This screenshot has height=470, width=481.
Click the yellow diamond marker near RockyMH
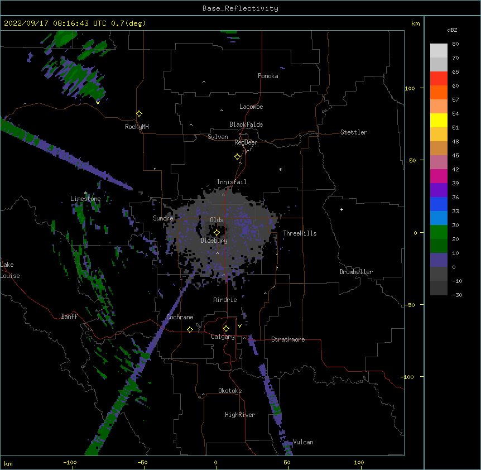(139, 114)
